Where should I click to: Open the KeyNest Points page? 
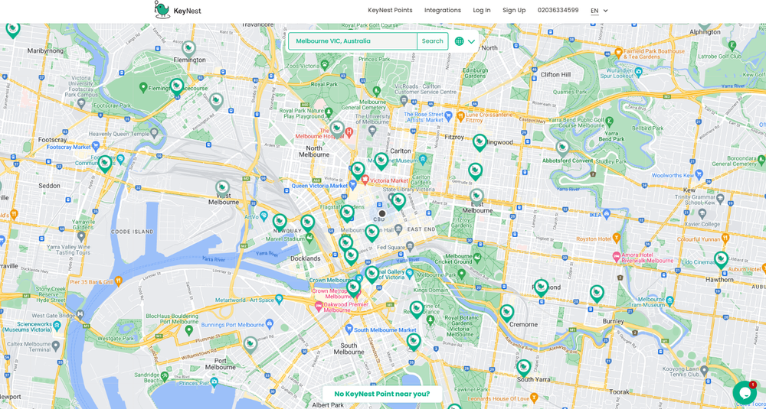pos(390,10)
